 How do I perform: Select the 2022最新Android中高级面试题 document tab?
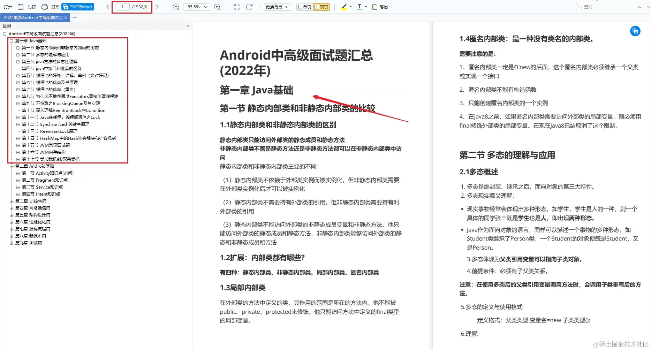[33, 17]
